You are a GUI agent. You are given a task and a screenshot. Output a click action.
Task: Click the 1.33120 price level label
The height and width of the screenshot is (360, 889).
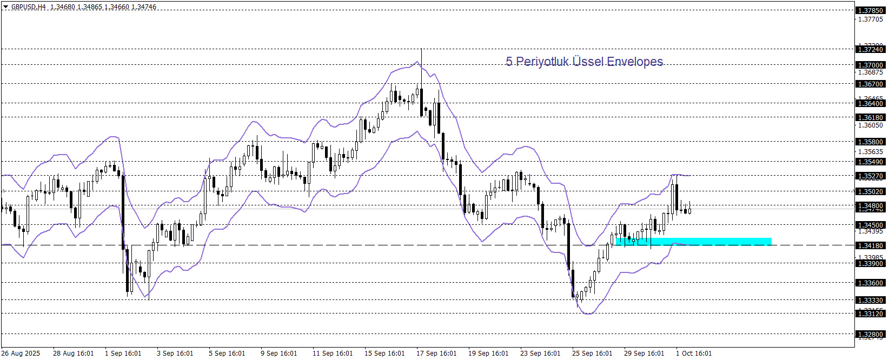(x=870, y=314)
